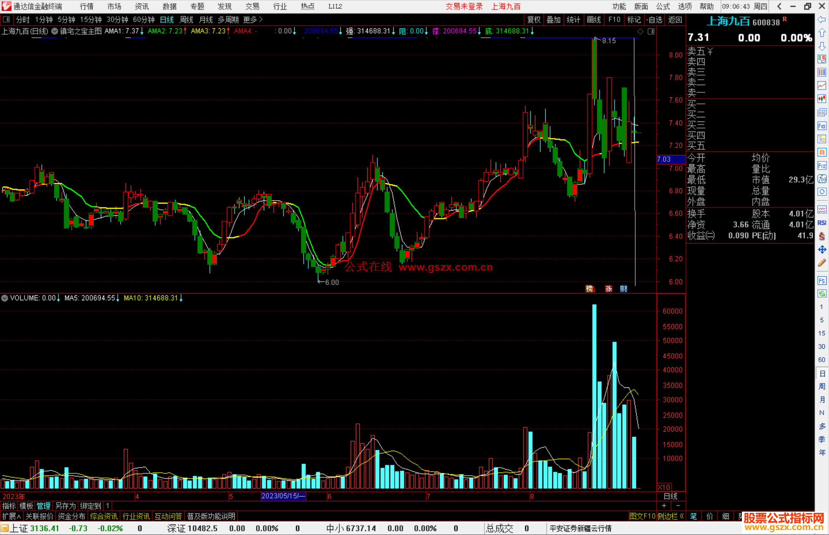829x535 pixels.
Task: Click the blue four-way move arrows icon
Action: (x=822, y=250)
